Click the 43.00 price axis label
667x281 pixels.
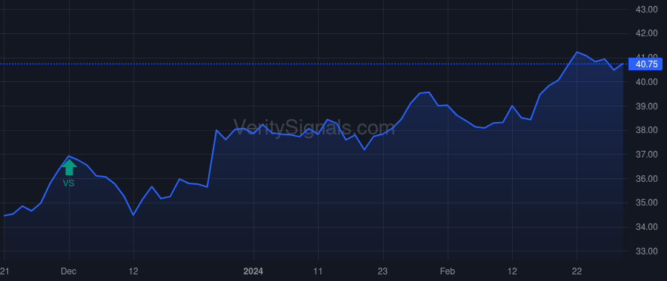tap(646, 10)
